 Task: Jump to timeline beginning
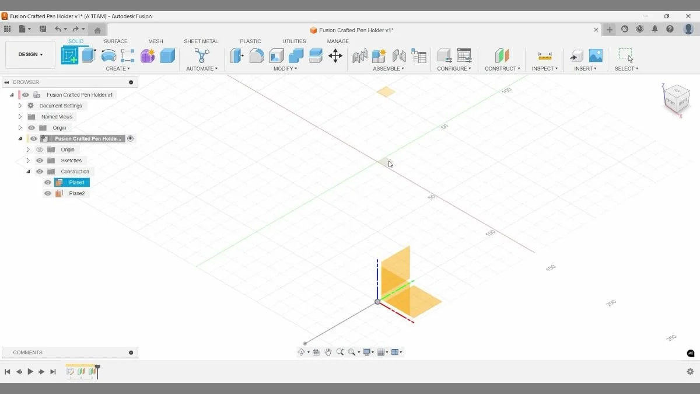tap(8, 371)
